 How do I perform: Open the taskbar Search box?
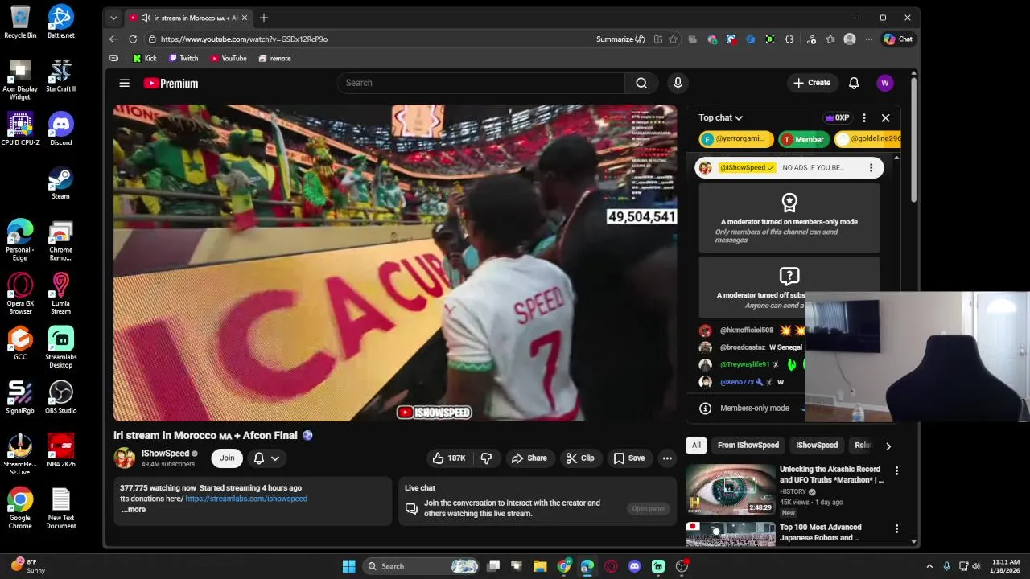(422, 566)
